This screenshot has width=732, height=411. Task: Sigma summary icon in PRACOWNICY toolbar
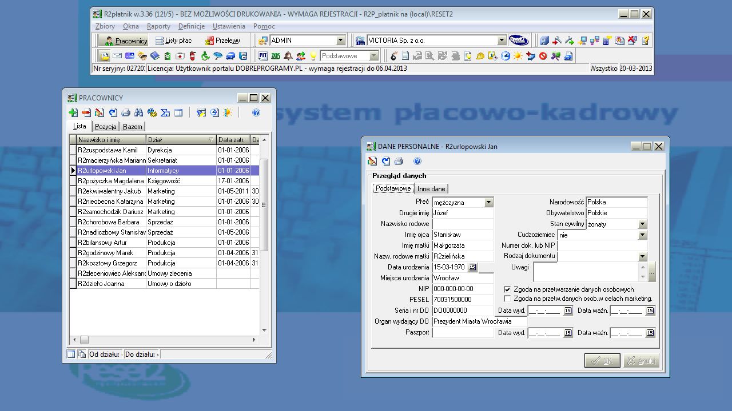165,112
